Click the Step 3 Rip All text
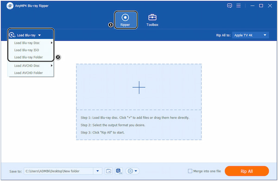Viewport: 278px width, 181px height. click(102, 132)
